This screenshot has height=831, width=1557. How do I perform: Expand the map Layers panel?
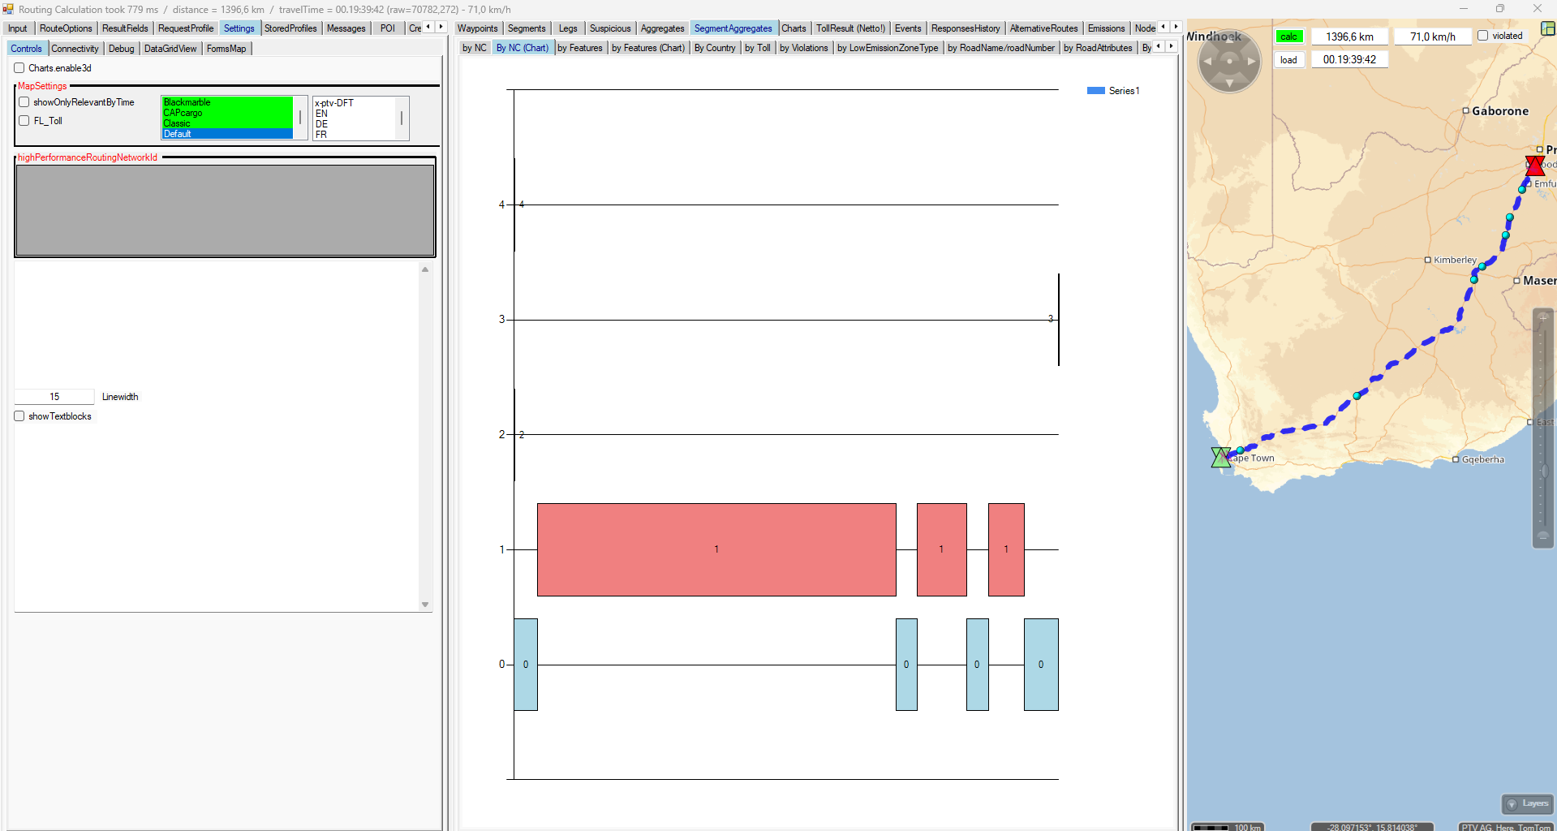pyautogui.click(x=1527, y=803)
